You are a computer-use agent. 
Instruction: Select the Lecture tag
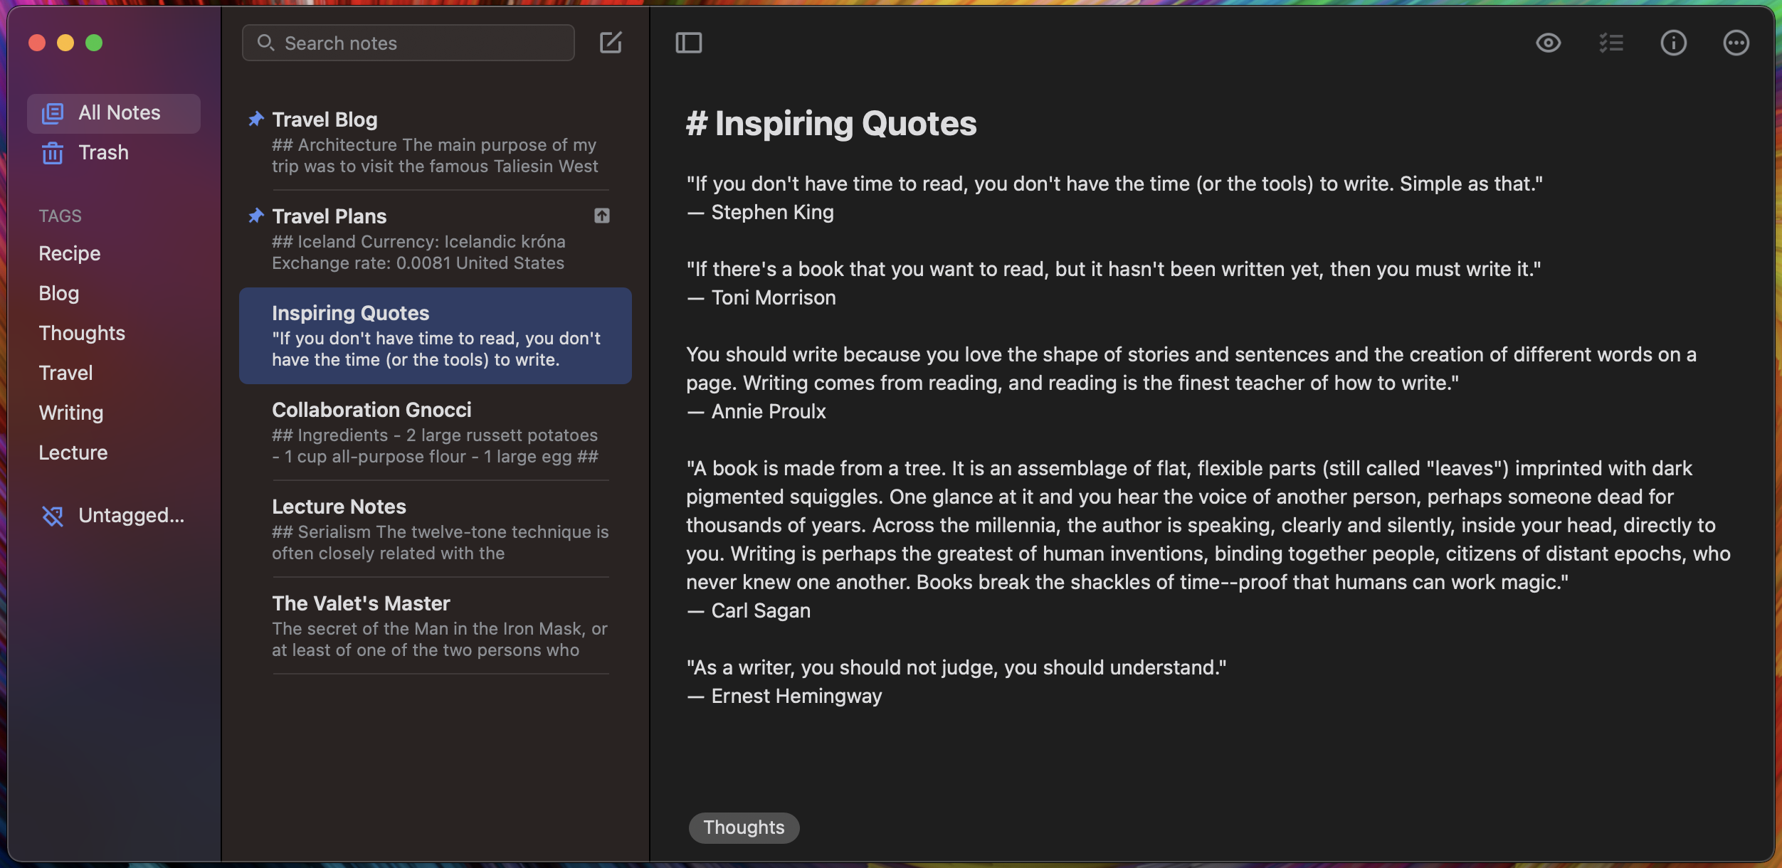point(73,452)
